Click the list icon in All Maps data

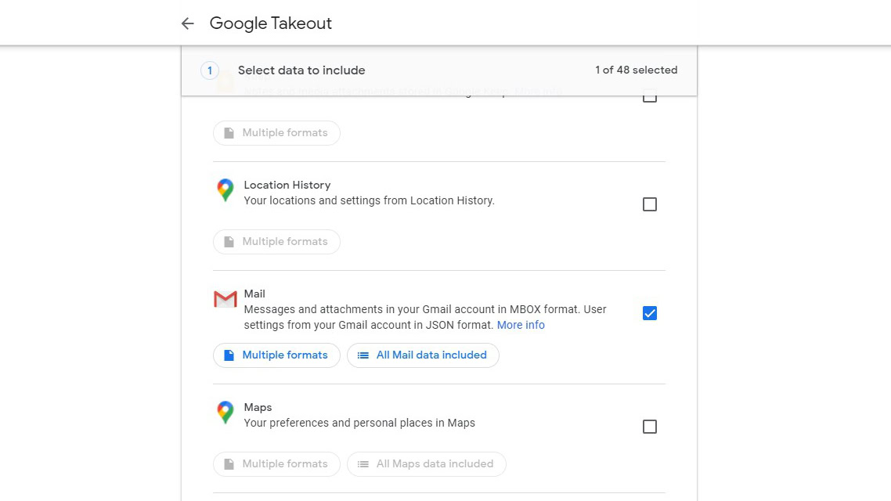[x=363, y=464]
